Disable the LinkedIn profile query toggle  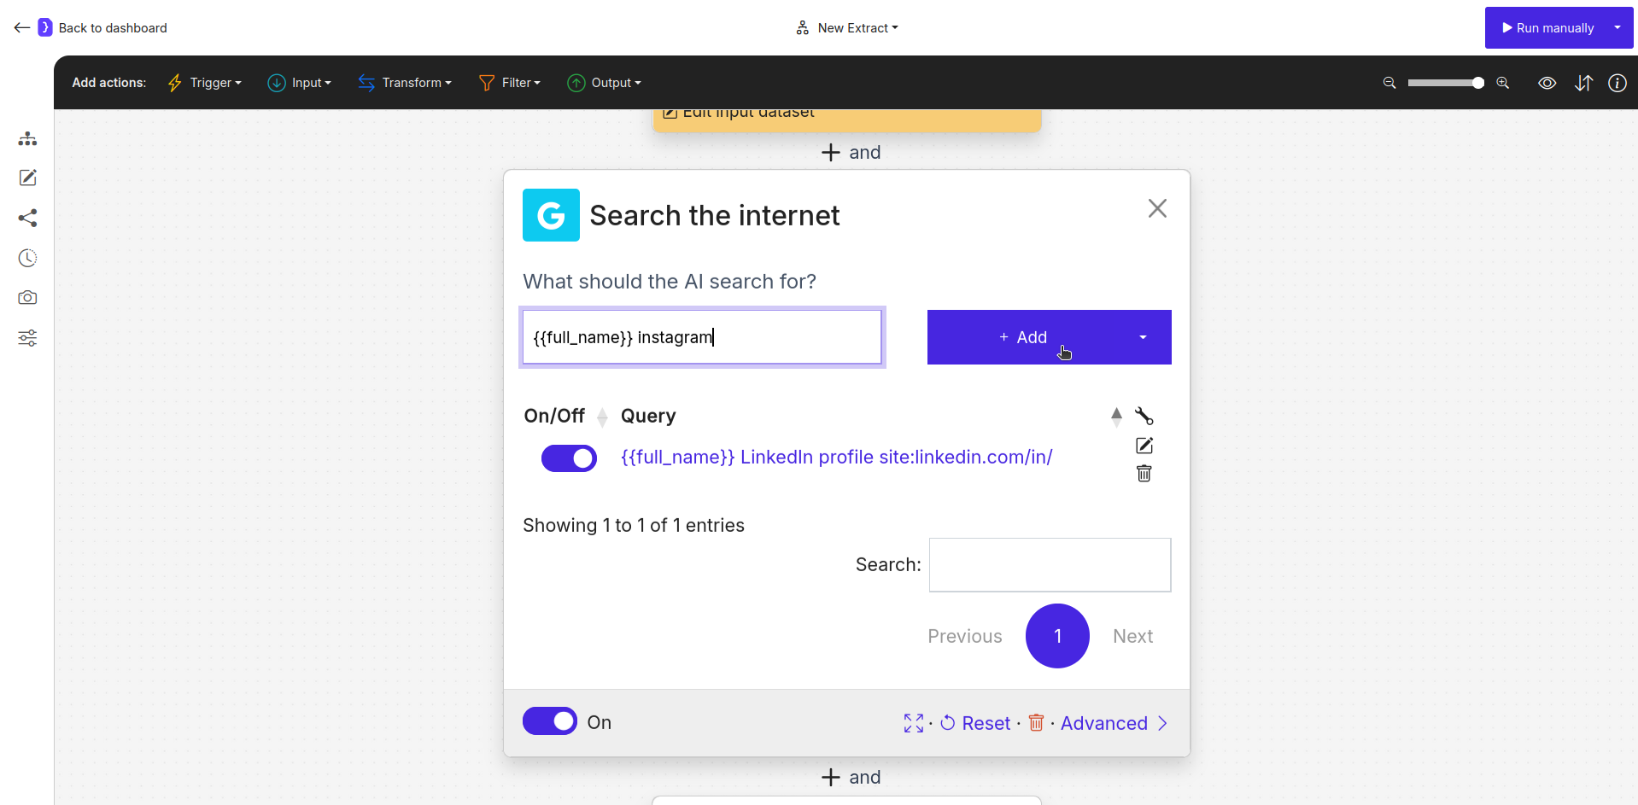(569, 458)
